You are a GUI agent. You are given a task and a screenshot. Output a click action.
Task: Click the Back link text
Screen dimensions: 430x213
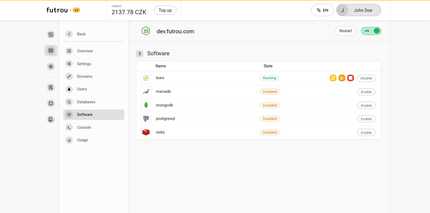[x=81, y=34]
